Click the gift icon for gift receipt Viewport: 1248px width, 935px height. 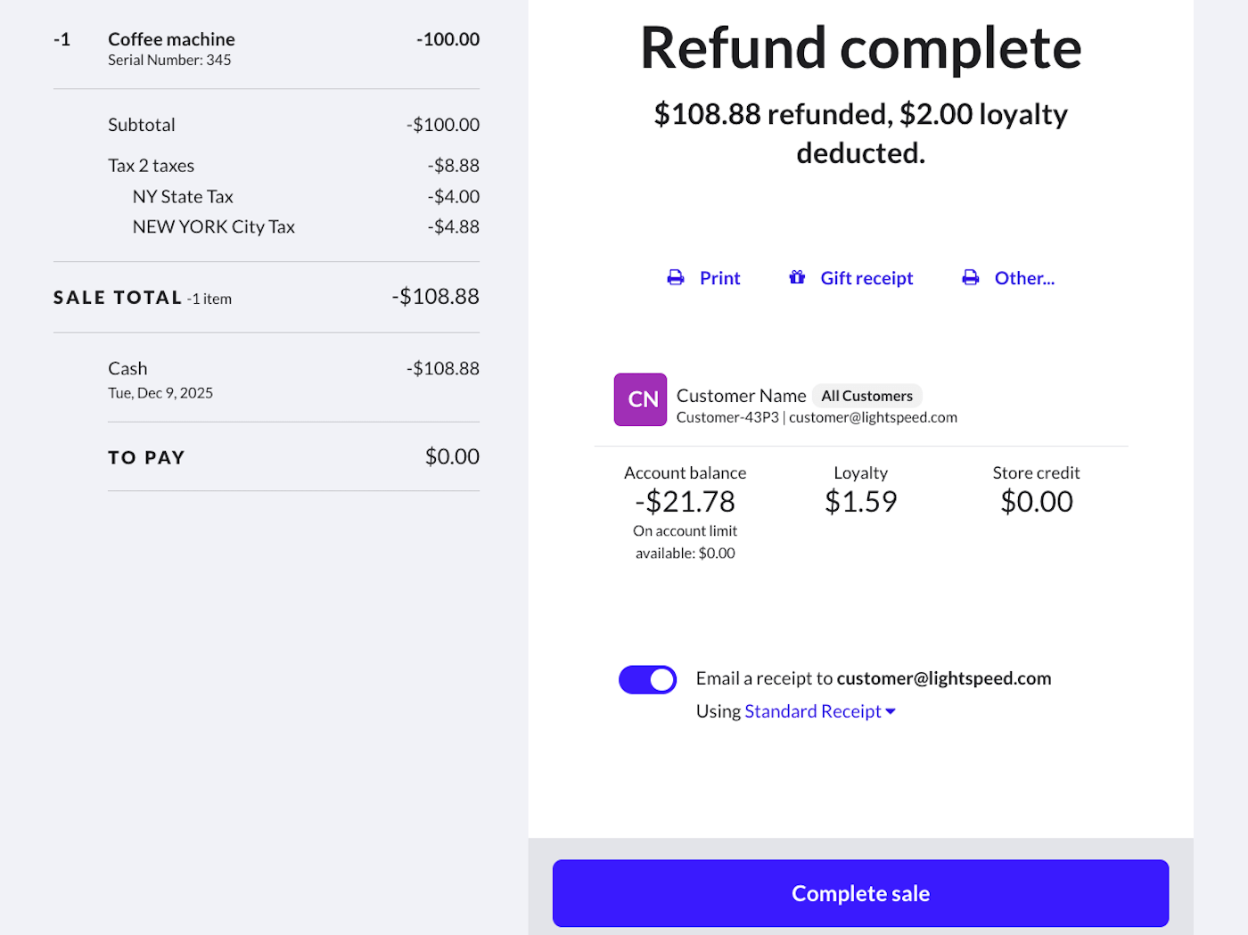point(797,278)
